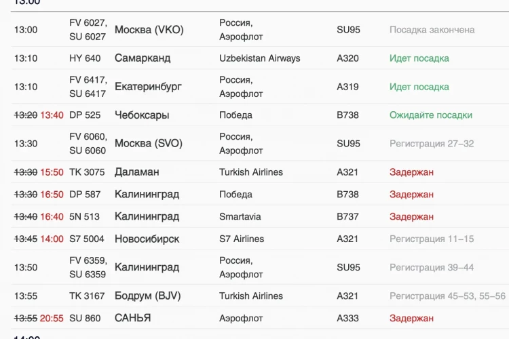Click delayed time 20:55 for САНЬЯ
This screenshot has width=509, height=339.
52,318
